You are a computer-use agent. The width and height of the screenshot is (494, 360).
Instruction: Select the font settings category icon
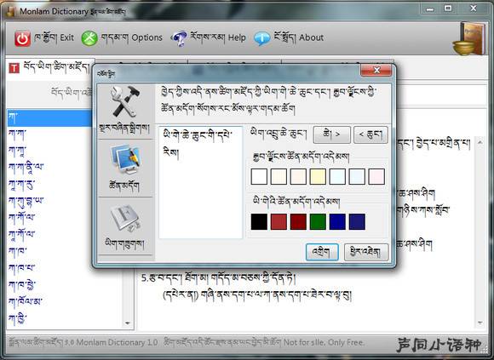coord(125,218)
